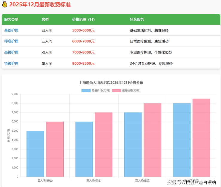Toggle the 最低价格(元/月) legend swatch

pyautogui.click(x=86, y=90)
